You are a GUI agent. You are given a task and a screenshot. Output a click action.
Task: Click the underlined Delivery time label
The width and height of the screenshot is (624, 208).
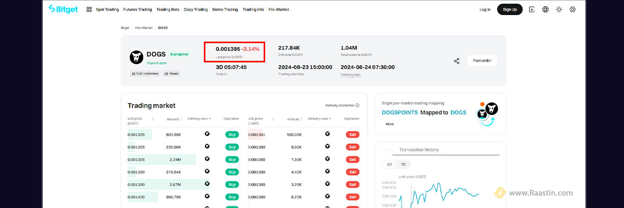point(350,74)
